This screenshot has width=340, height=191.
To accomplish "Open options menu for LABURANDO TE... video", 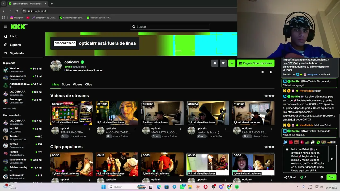I will pos(271,129).
